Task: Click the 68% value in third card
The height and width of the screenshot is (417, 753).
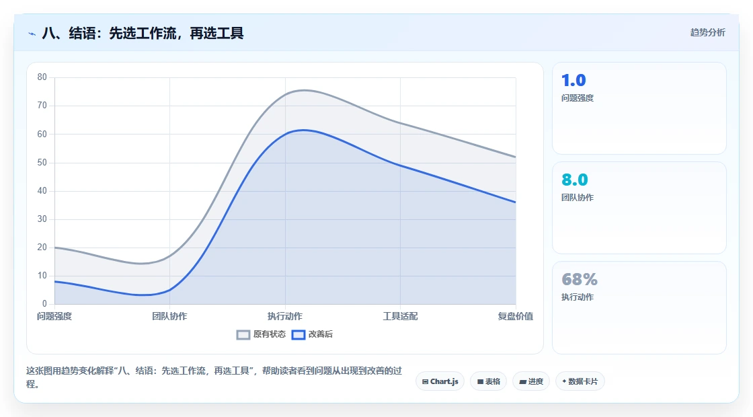Action: tap(579, 279)
